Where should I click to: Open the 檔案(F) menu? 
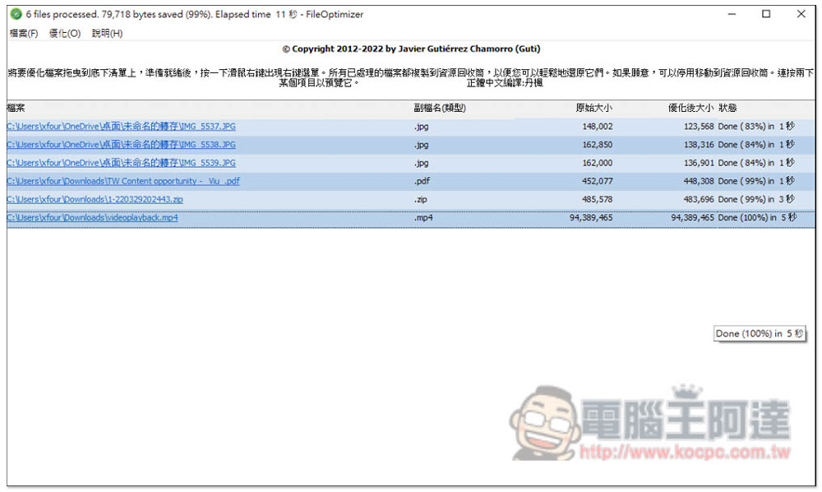coord(24,34)
